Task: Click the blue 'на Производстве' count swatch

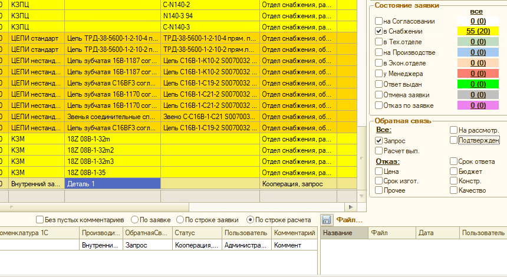Action: pyautogui.click(x=478, y=52)
